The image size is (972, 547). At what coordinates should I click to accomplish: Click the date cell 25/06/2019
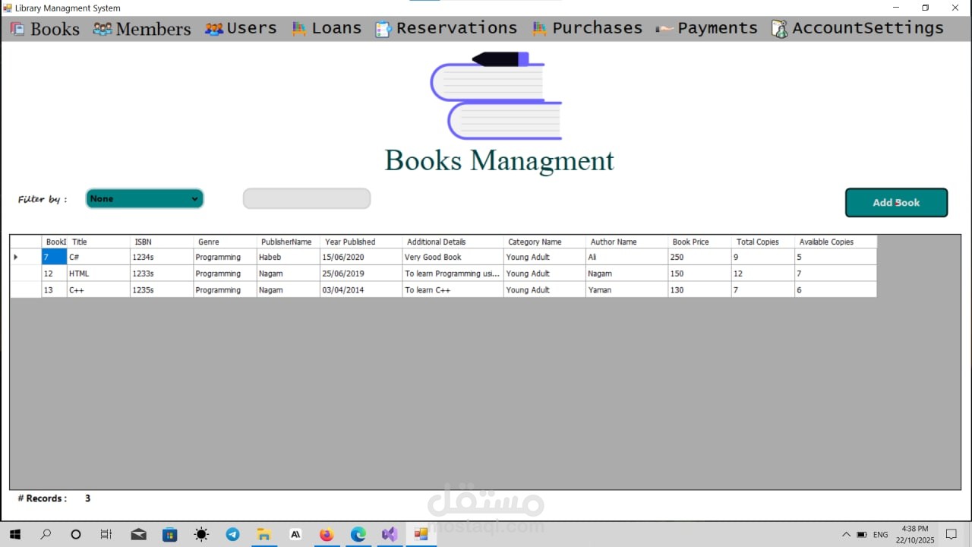click(x=361, y=273)
